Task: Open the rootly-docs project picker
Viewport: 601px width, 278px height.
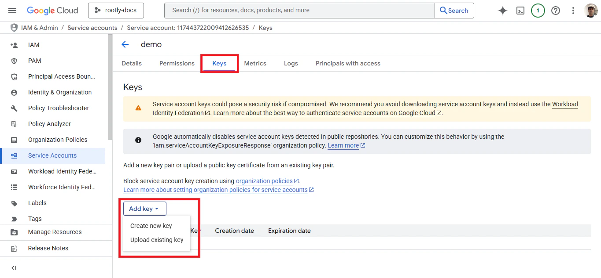Action: 116,10
